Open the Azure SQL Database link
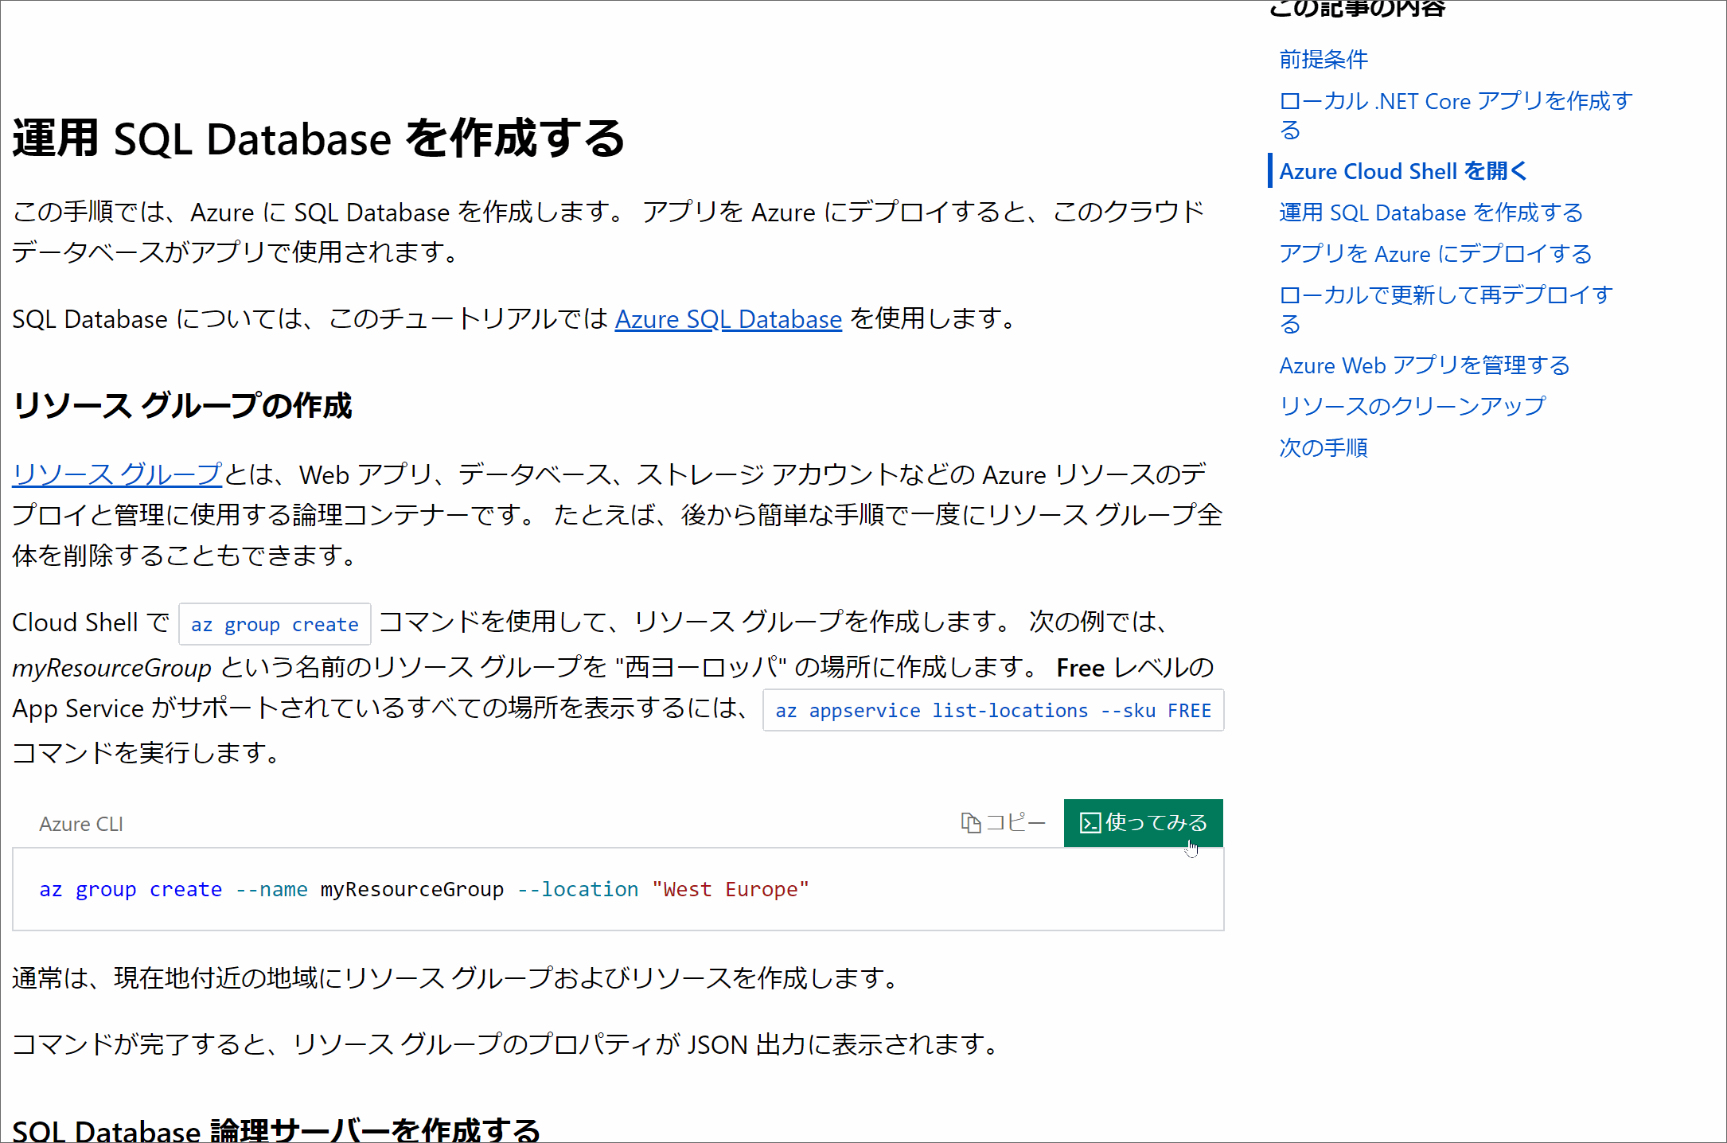Image resolution: width=1727 pixels, height=1143 pixels. pyautogui.click(x=728, y=319)
